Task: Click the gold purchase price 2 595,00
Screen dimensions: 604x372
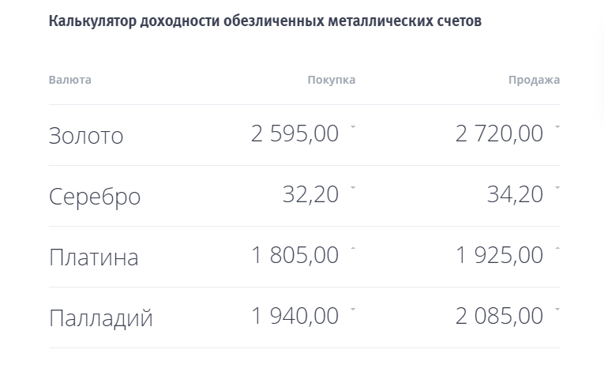Action: pos(295,134)
